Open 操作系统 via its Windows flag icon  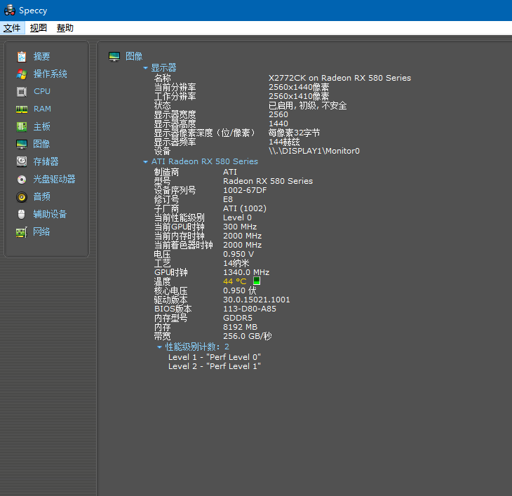pyautogui.click(x=22, y=74)
